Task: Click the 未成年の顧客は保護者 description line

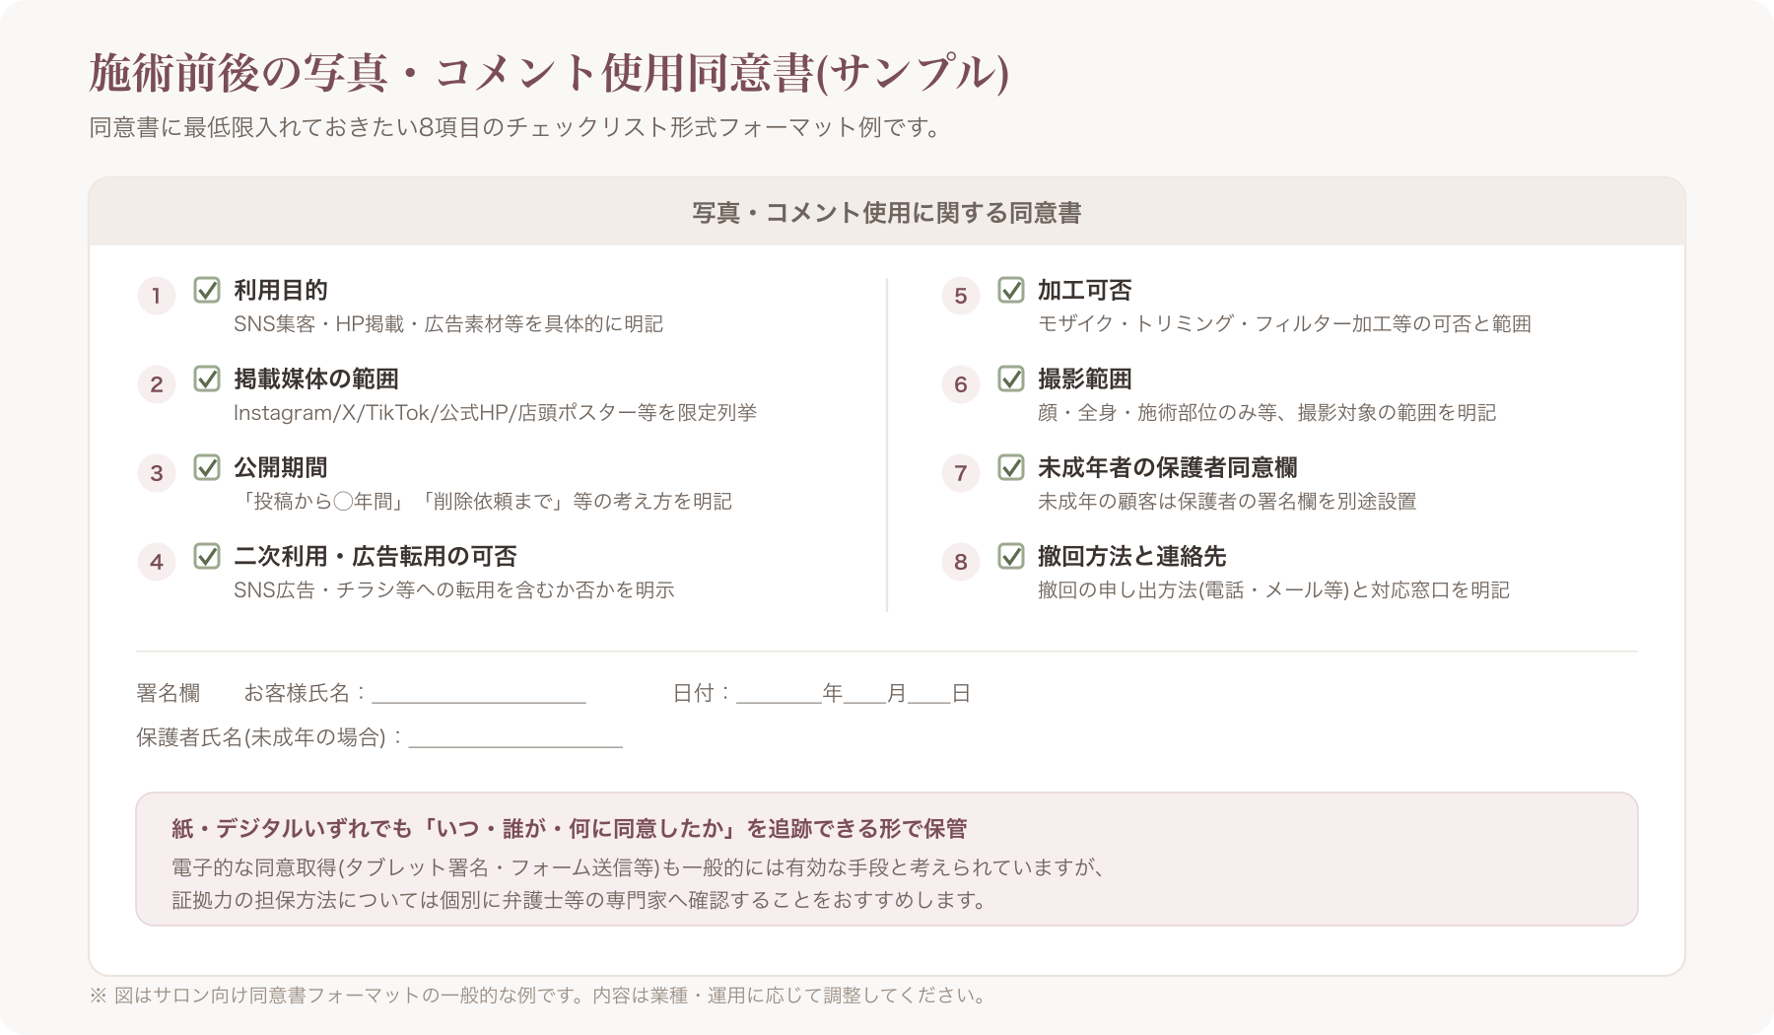Action: pyautogui.click(x=1227, y=501)
